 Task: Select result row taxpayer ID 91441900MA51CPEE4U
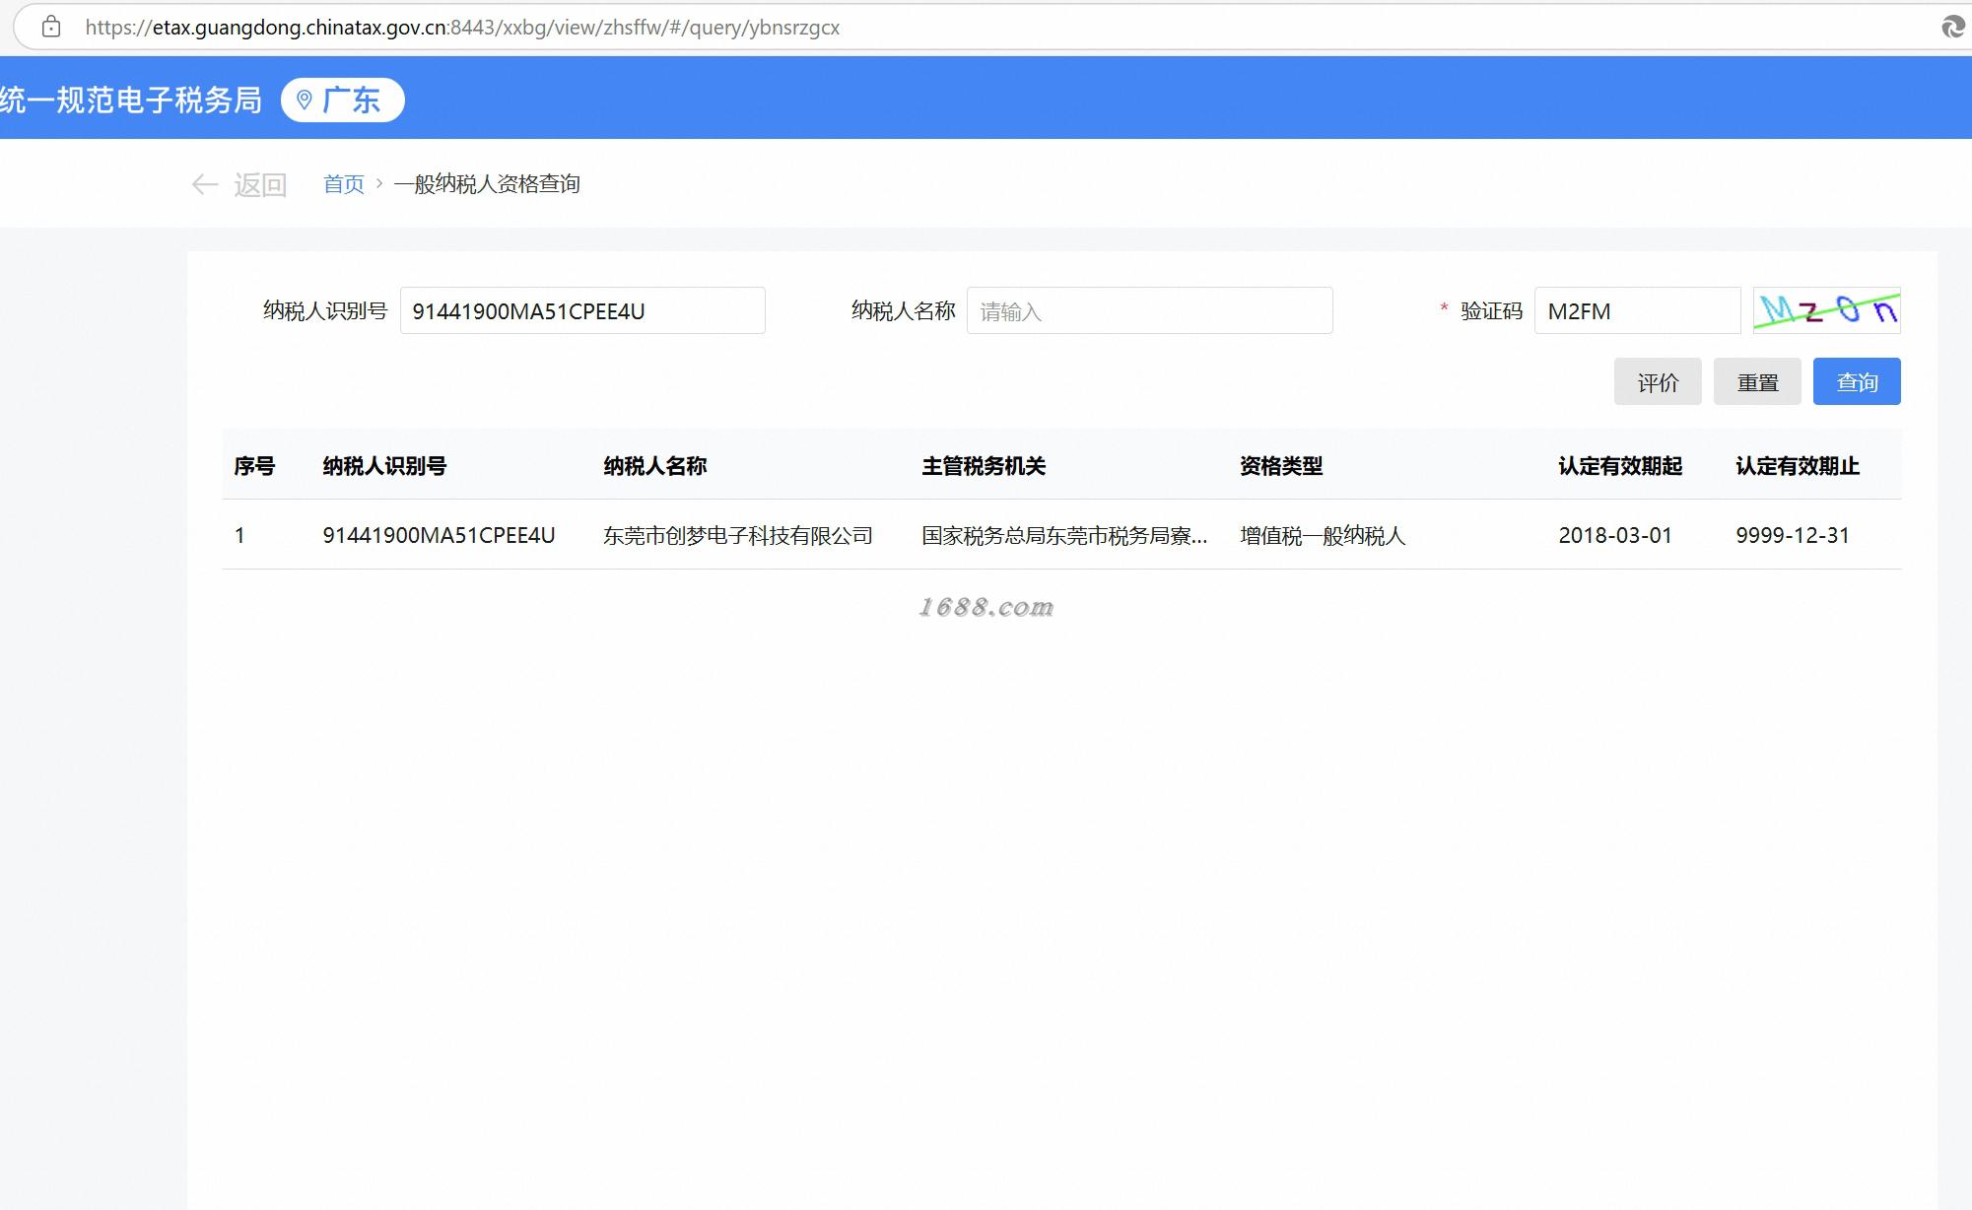(439, 535)
